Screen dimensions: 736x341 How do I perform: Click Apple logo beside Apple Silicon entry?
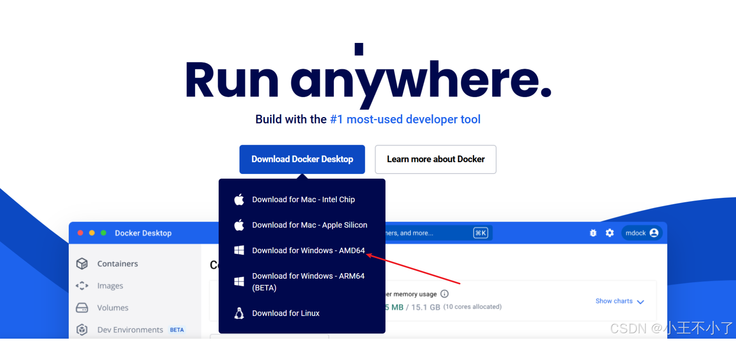coord(239,225)
